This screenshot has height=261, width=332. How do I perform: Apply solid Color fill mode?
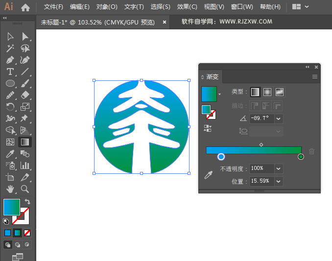tap(8, 233)
